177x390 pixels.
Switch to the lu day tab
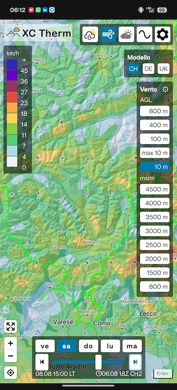pyautogui.click(x=110, y=346)
